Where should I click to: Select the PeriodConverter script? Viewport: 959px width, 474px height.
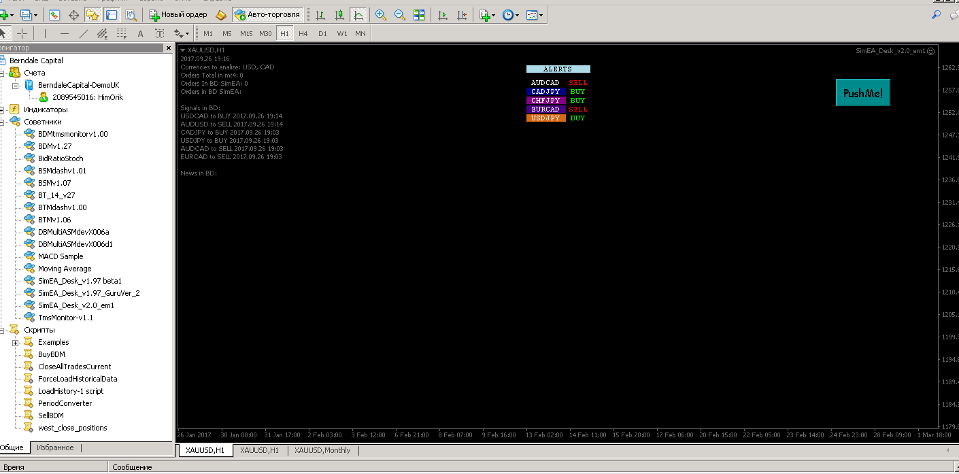(x=65, y=403)
